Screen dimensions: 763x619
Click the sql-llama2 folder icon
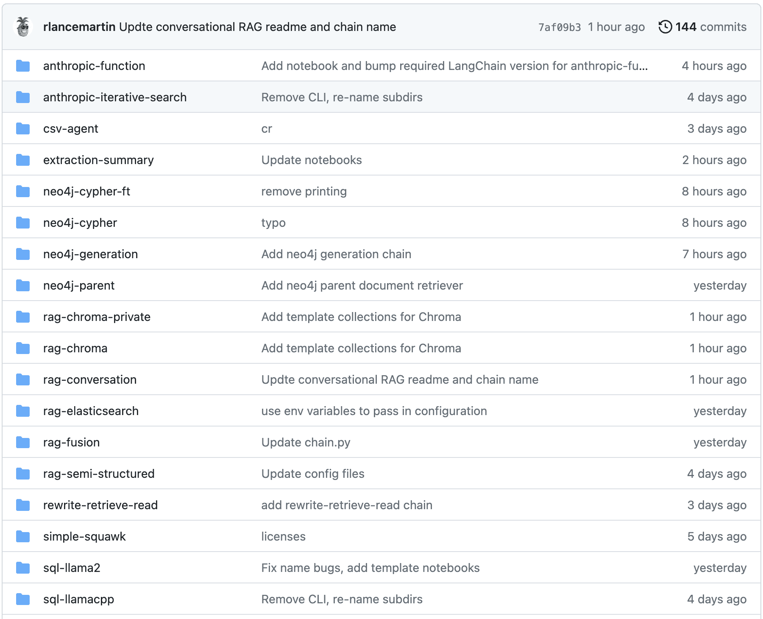[23, 568]
